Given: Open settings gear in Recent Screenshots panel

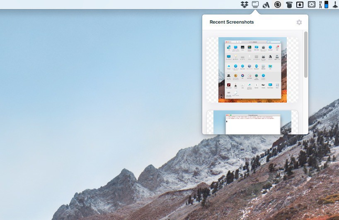Looking at the screenshot, I should pyautogui.click(x=299, y=22).
